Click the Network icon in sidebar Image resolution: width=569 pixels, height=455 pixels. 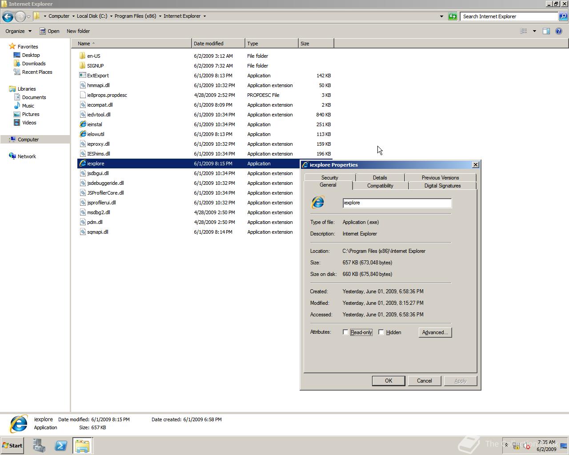(x=12, y=156)
